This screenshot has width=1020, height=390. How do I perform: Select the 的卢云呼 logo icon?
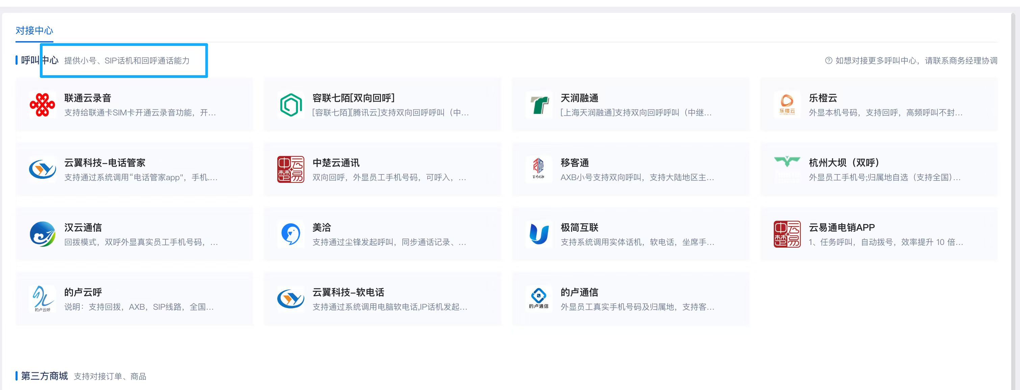tap(43, 299)
